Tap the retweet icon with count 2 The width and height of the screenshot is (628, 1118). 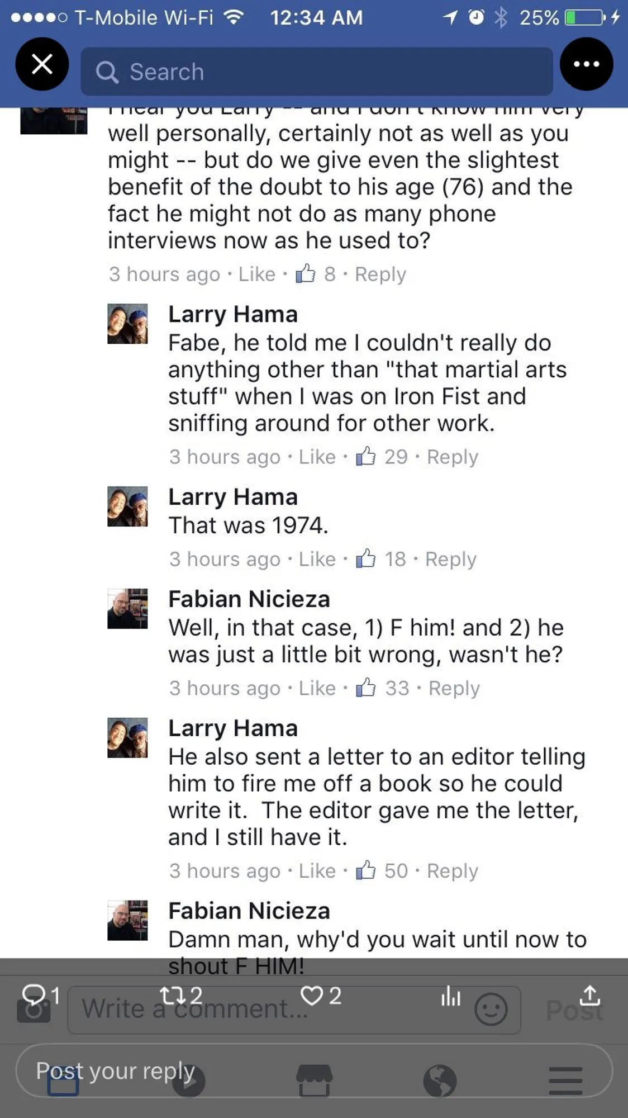tap(181, 995)
